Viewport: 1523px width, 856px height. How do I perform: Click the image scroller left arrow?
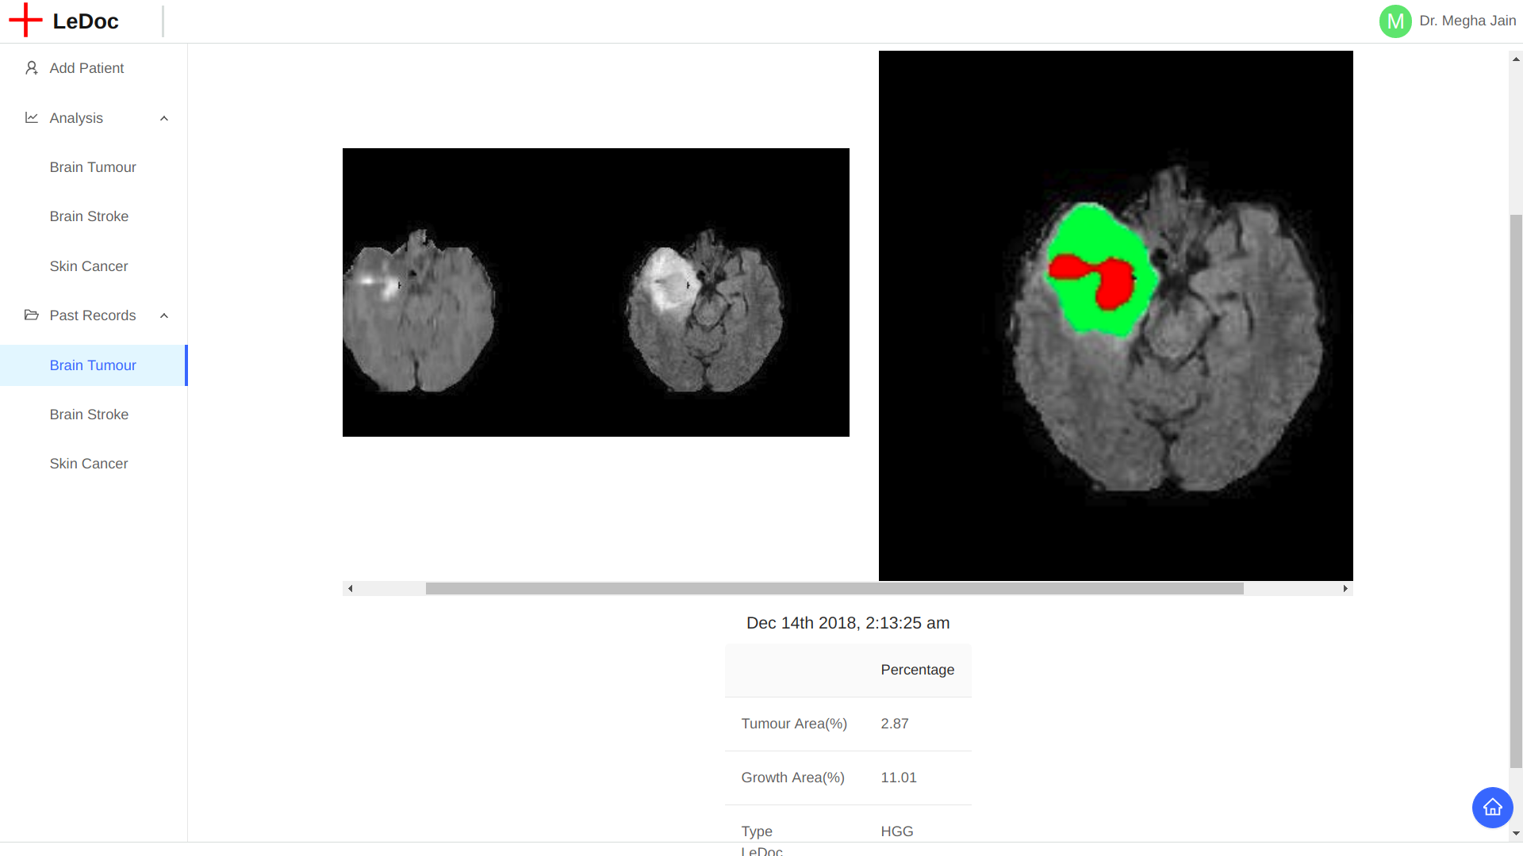click(x=350, y=589)
